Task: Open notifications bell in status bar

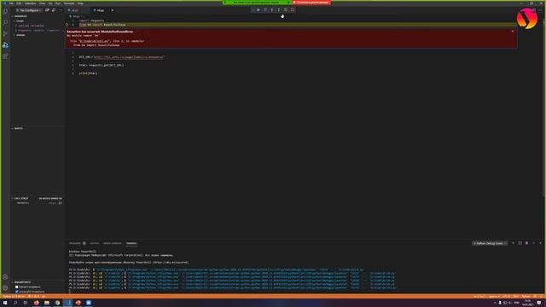Action: coord(542,297)
